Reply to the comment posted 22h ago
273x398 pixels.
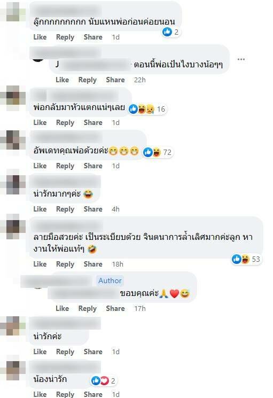[88, 80]
